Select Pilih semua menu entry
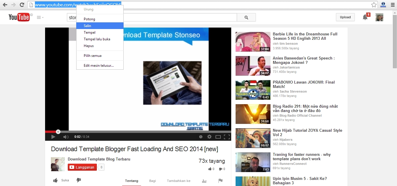This screenshot has height=186, width=397. point(100,56)
